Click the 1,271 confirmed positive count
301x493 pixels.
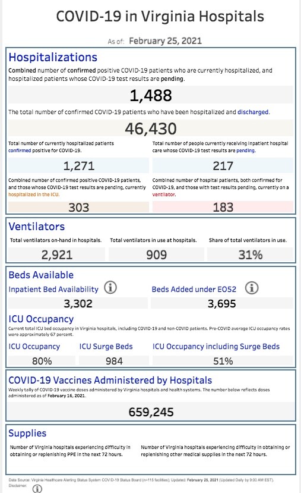[x=79, y=166]
